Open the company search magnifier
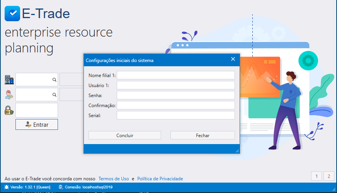Screen dimensions: 337x193 (x=54, y=80)
